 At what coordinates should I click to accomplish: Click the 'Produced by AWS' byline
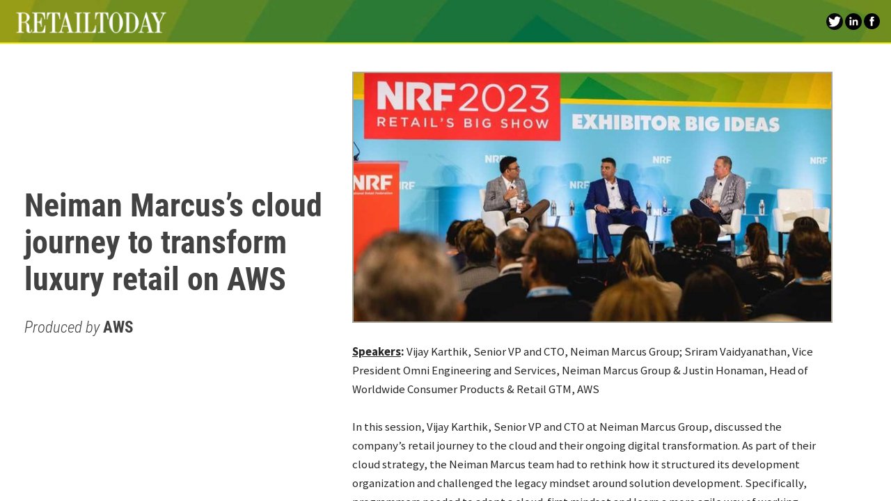point(79,327)
